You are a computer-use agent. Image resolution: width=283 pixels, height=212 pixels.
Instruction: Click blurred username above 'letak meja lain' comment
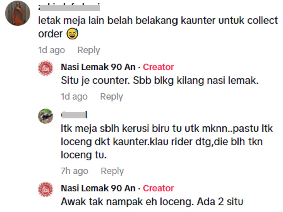pos(69,8)
